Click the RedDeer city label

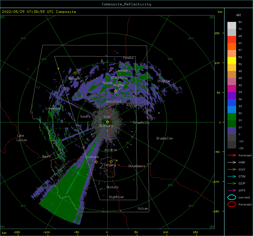[119, 85]
